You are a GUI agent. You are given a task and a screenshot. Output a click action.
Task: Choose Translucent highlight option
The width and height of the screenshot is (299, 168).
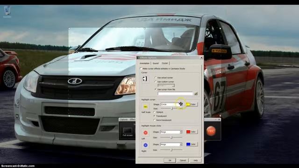[154, 116]
